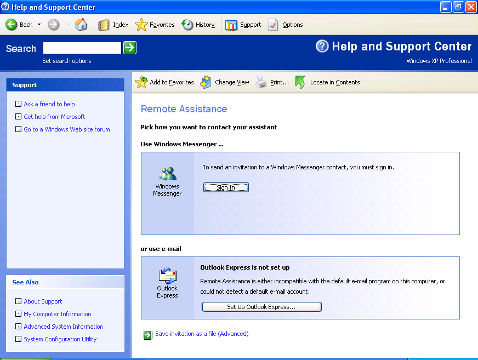The image size is (478, 360).
Task: Open the Options toolbar label
Action: tap(293, 25)
